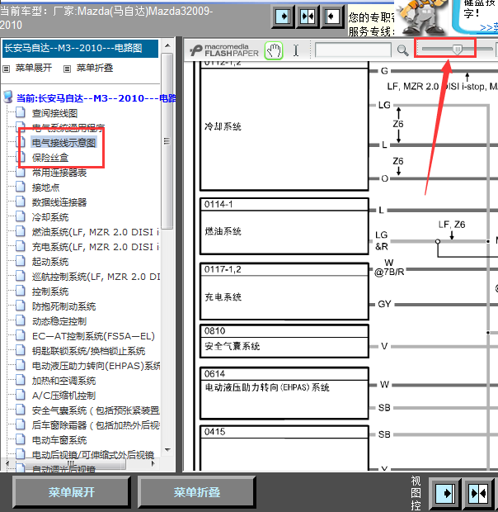Open 钥匙联锁系统/换档锁止系统 tree item
This screenshot has height=512, width=498.
tap(89, 351)
